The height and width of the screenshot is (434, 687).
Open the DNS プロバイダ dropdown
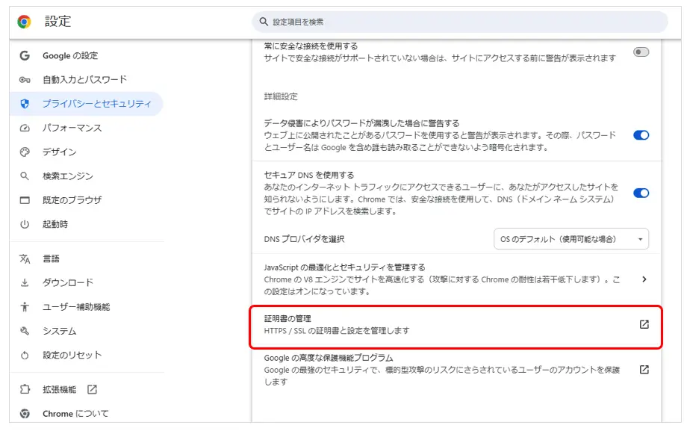571,239
